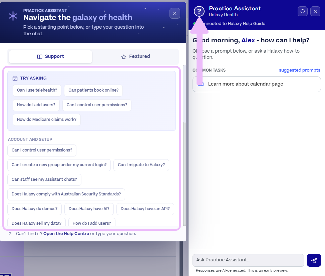This screenshot has width=325, height=276.
Task: Open the Help Centre link
Action: [66, 234]
